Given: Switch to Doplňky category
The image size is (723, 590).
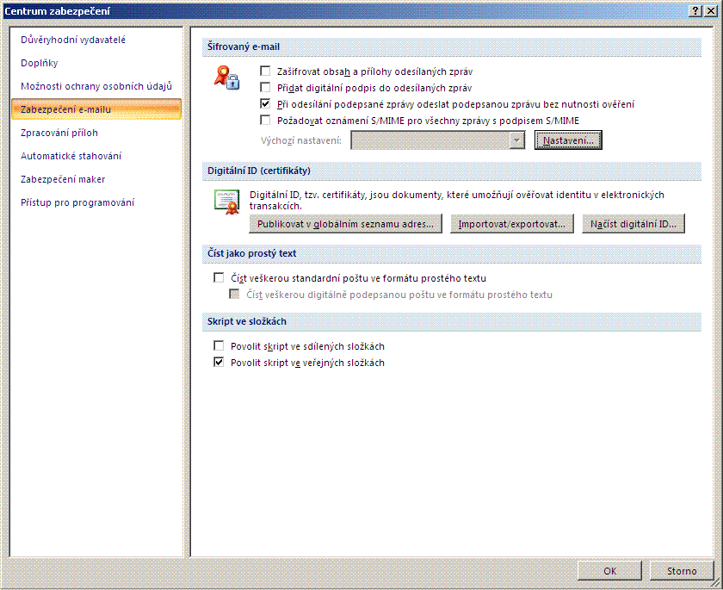Looking at the screenshot, I should [x=40, y=63].
